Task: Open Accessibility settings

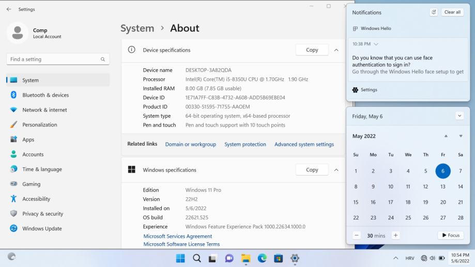Action: tap(36, 199)
